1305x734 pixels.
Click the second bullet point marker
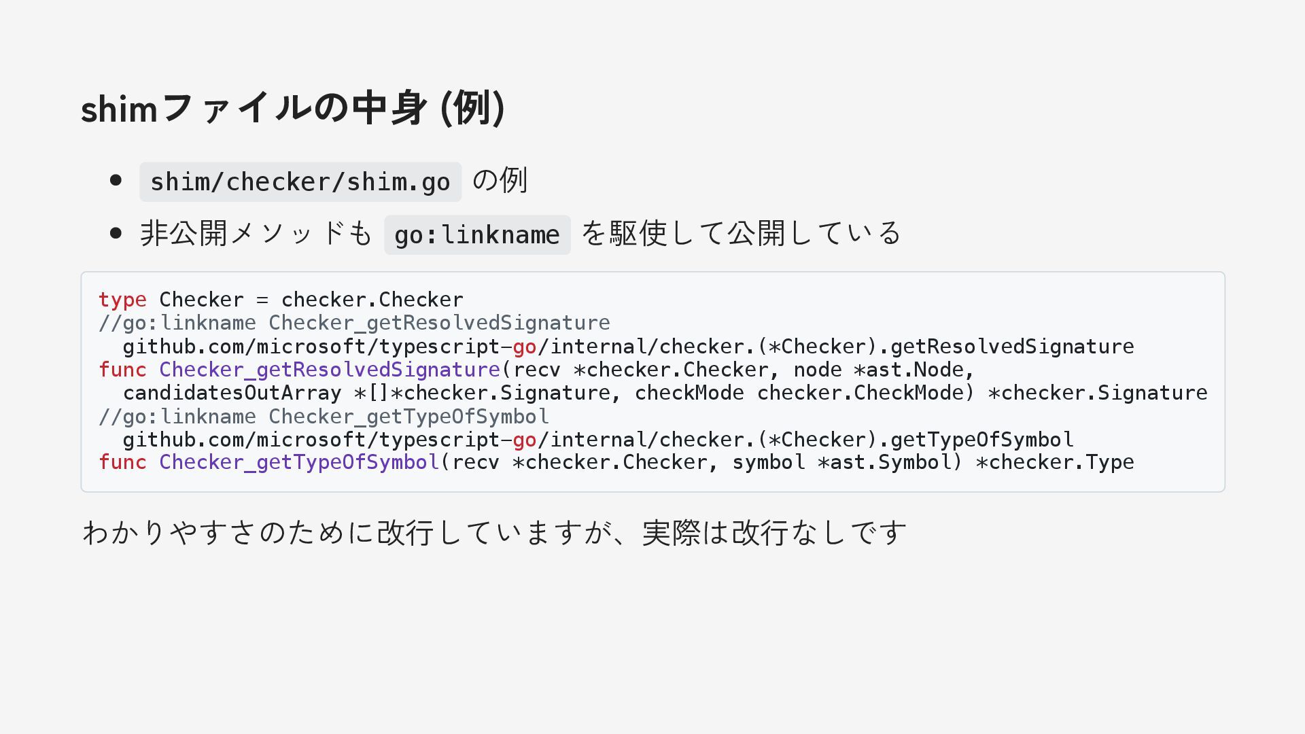click(116, 234)
